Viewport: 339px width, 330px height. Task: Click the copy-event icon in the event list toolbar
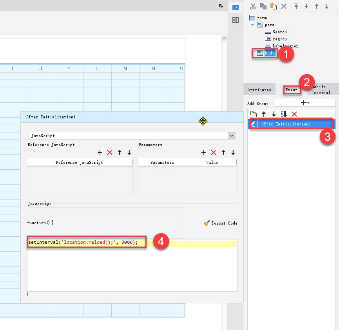(x=254, y=114)
